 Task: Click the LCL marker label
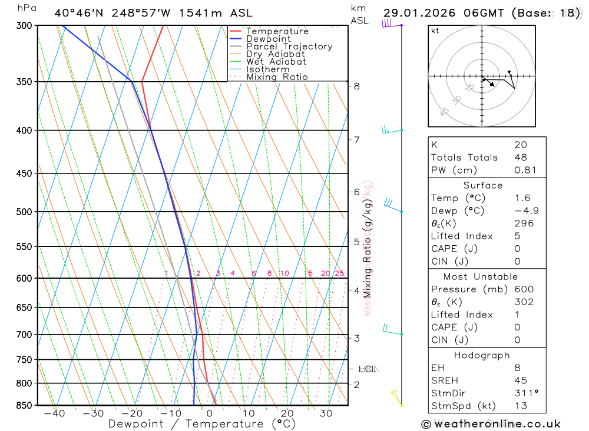[x=368, y=369]
